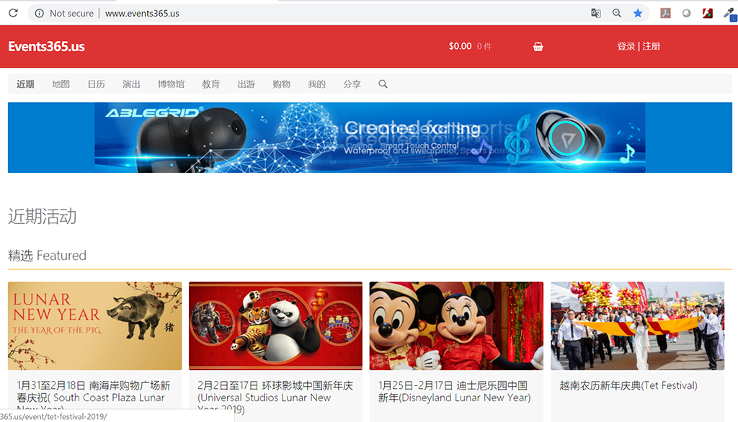Screen dimensions: 738x422
Task: Open South Coast Plaza Lunar New Year title
Action: [x=94, y=398]
